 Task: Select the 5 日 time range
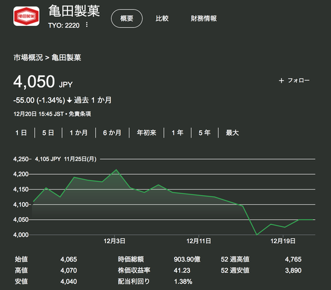click(48, 133)
